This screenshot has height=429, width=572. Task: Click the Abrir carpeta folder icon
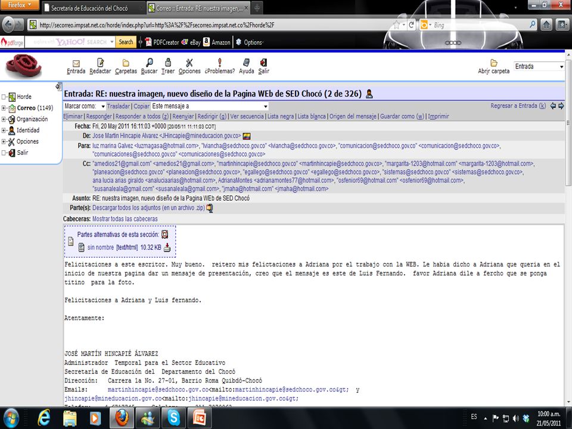click(494, 63)
